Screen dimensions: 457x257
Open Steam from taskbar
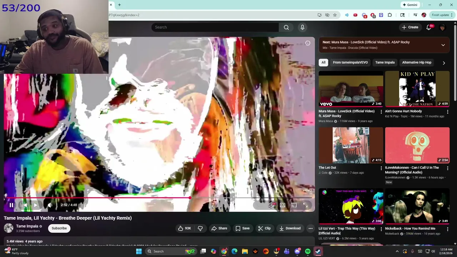(x=318, y=251)
